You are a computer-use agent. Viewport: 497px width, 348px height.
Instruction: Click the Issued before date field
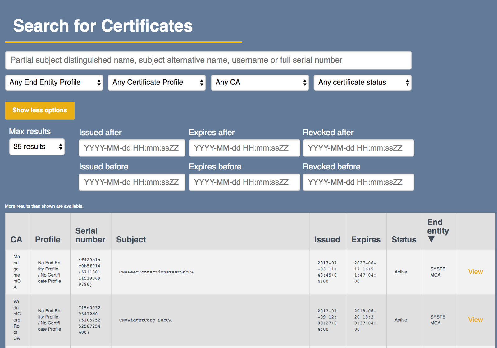pyautogui.click(x=132, y=182)
